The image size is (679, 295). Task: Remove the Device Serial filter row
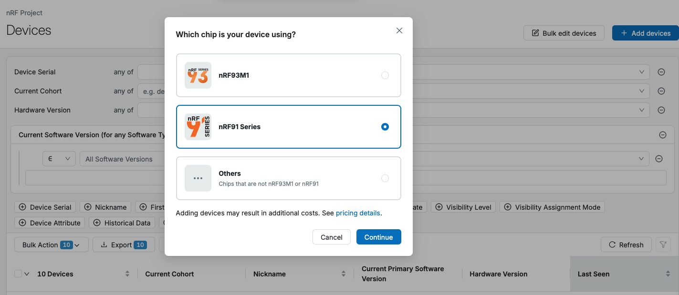(x=661, y=72)
